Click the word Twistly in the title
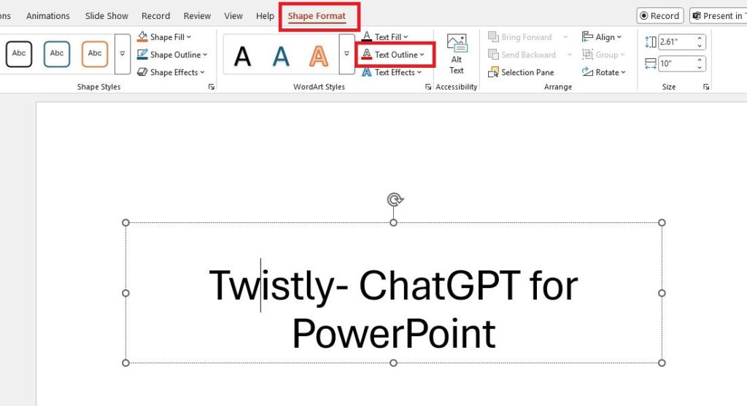This screenshot has height=406, width=747. (273, 287)
